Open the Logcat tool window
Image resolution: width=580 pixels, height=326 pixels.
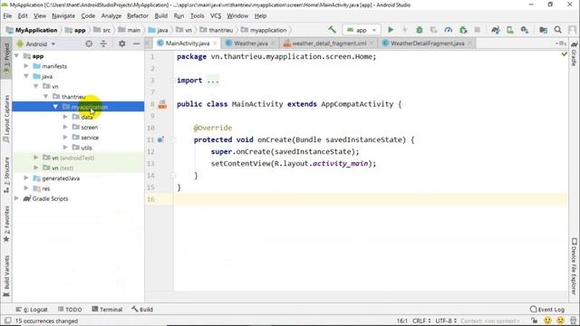32,310
